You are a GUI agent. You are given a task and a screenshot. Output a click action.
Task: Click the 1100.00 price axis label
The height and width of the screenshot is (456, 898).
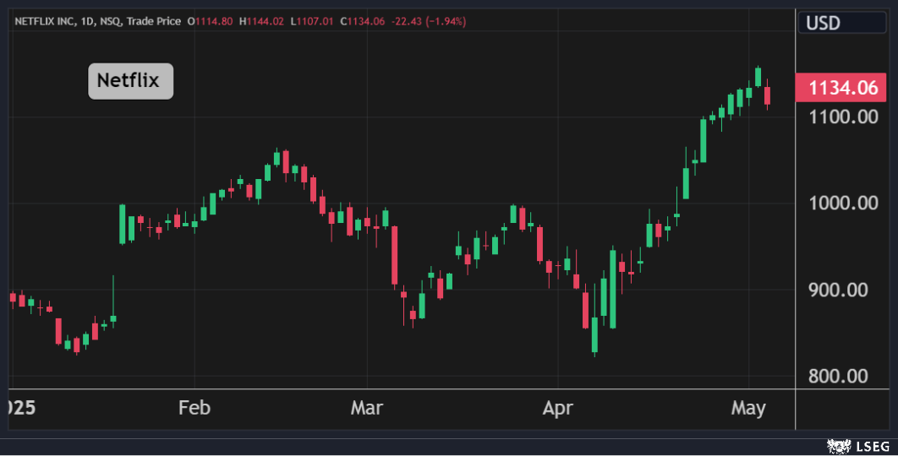(843, 117)
